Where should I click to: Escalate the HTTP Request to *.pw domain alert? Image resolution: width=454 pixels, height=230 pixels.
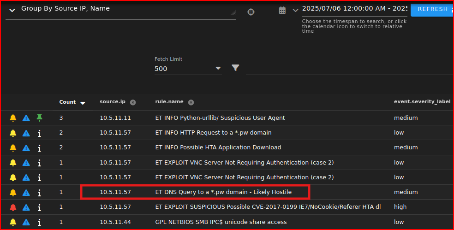tap(26, 133)
